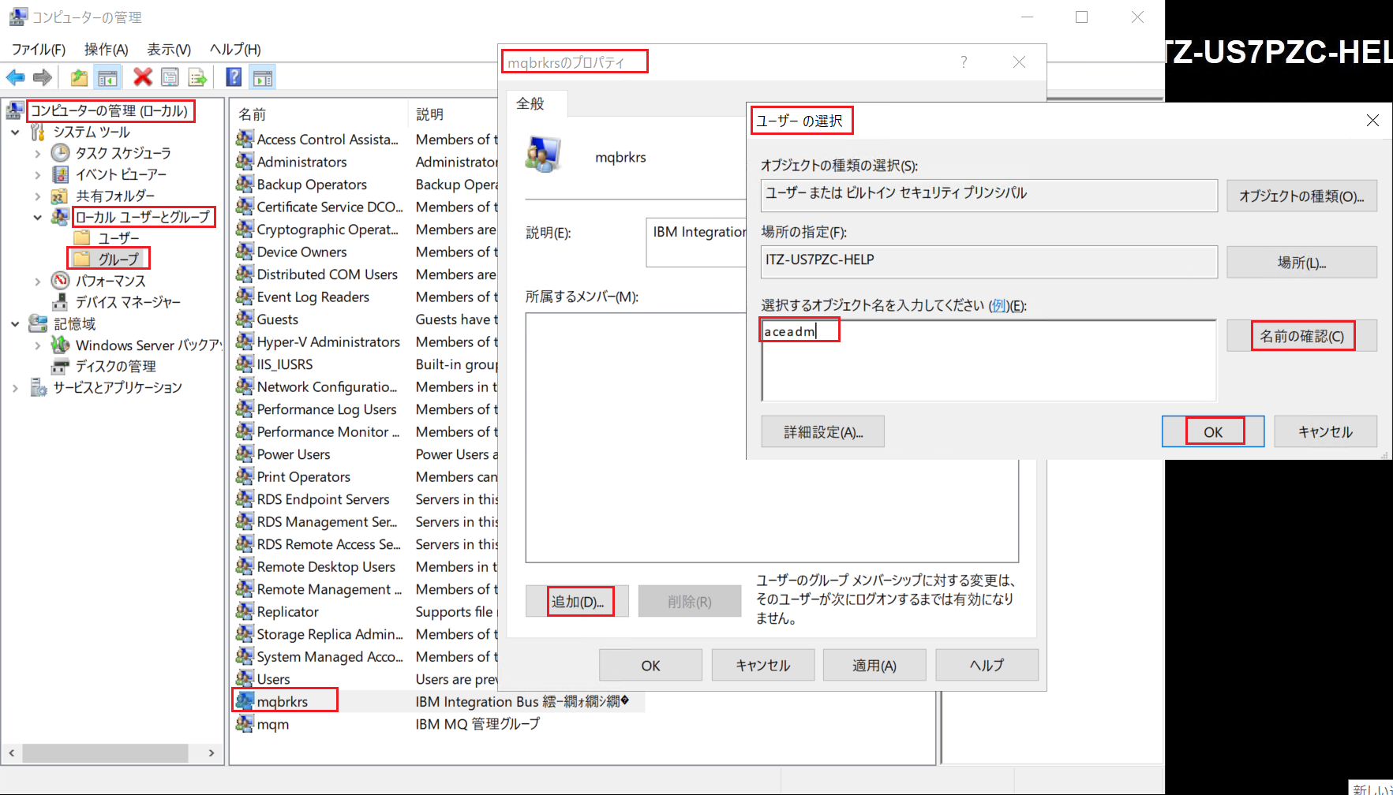Expand the パフォーマンス node

coord(37,281)
